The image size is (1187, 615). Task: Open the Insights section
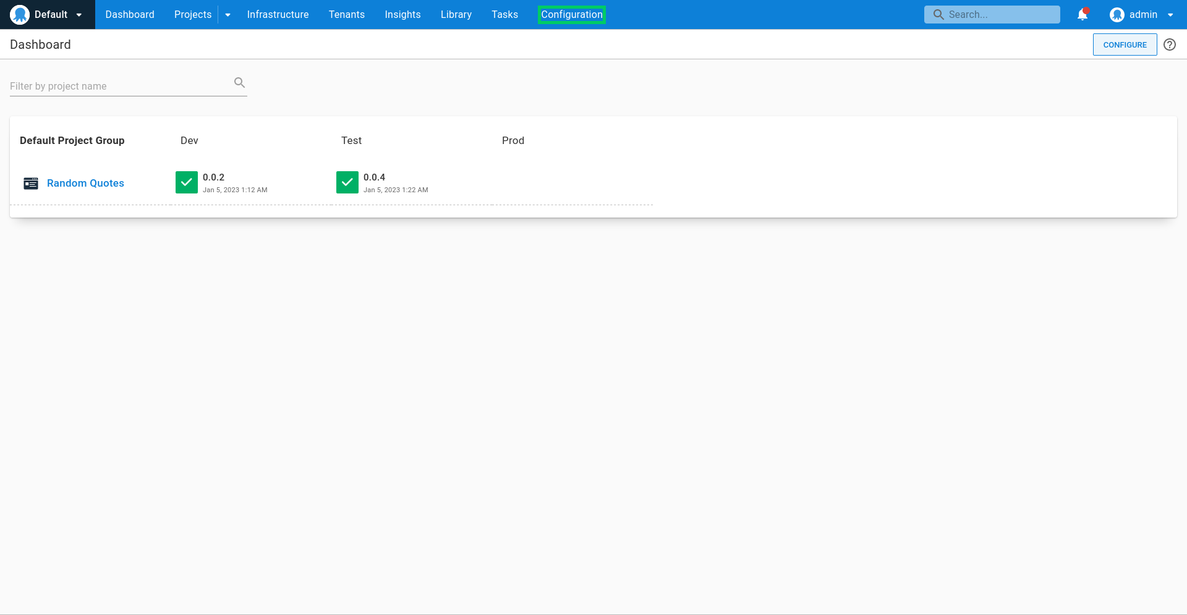tap(402, 14)
